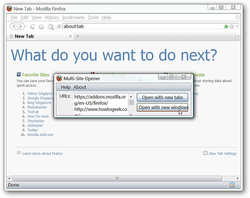250x198 pixels.
Task: Click the URL list scroll up arrow
Action: (x=131, y=97)
